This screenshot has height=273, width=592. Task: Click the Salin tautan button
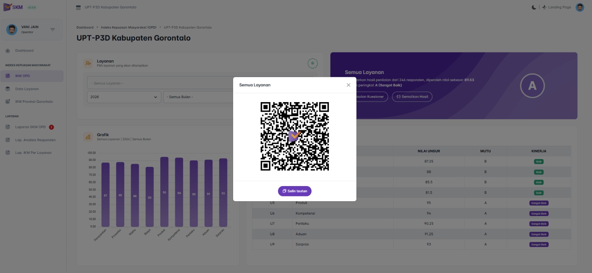(x=295, y=191)
